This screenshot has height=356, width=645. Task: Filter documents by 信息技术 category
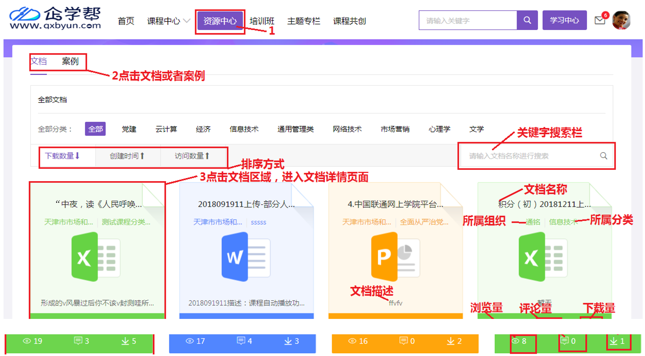[x=244, y=129]
